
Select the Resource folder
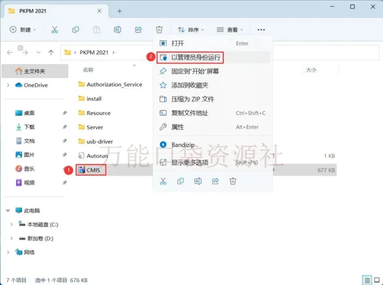pyautogui.click(x=94, y=113)
